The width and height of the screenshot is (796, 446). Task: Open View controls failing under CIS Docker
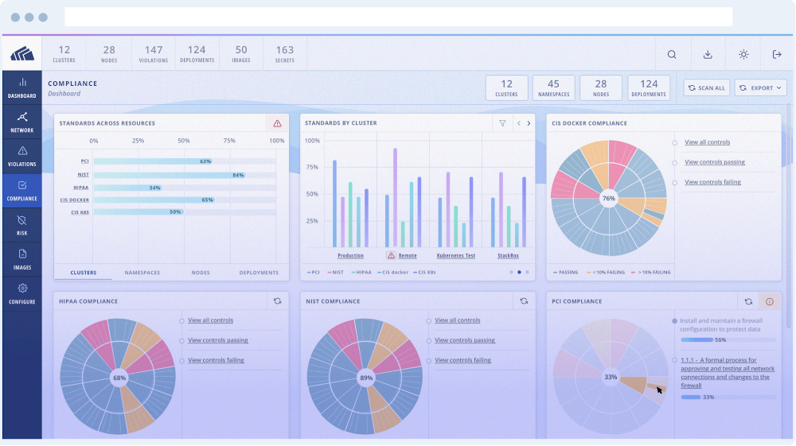712,182
